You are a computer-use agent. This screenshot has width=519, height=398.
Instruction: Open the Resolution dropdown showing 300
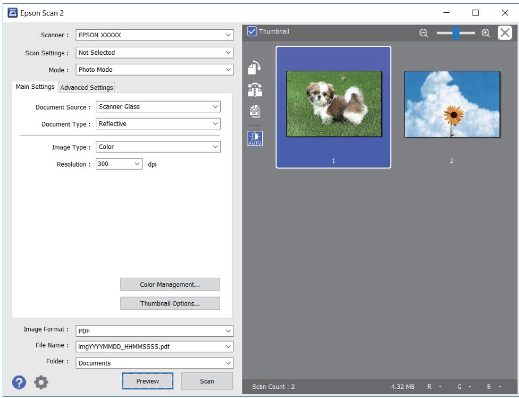coord(119,164)
